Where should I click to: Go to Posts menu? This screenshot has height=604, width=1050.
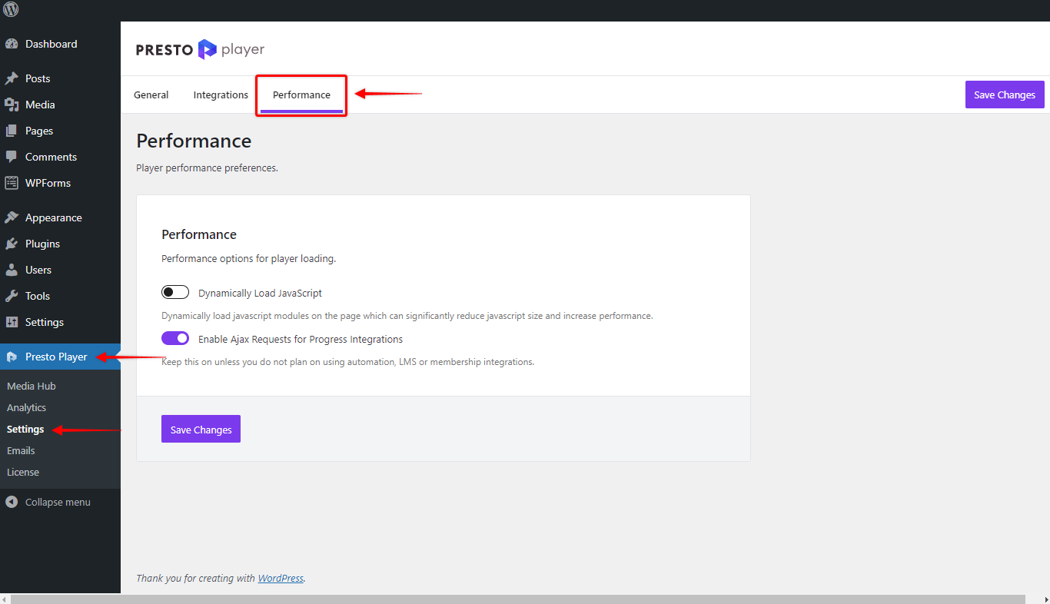pos(60,78)
